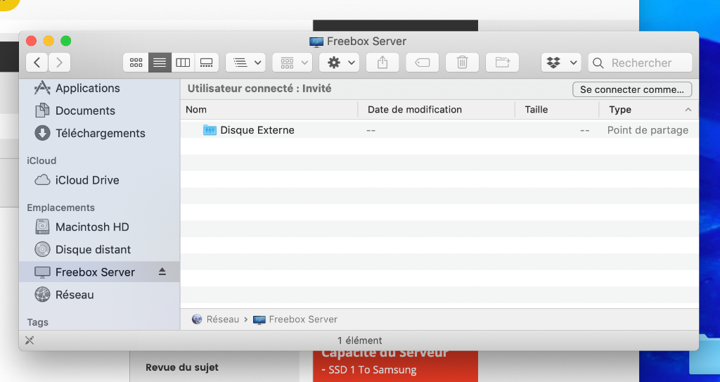Select iCloud Drive in sidebar
The image size is (720, 382).
coord(87,180)
